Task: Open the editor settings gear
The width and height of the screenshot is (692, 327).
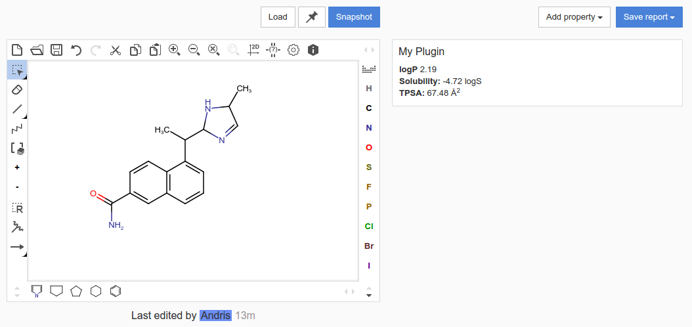Action: click(x=293, y=50)
